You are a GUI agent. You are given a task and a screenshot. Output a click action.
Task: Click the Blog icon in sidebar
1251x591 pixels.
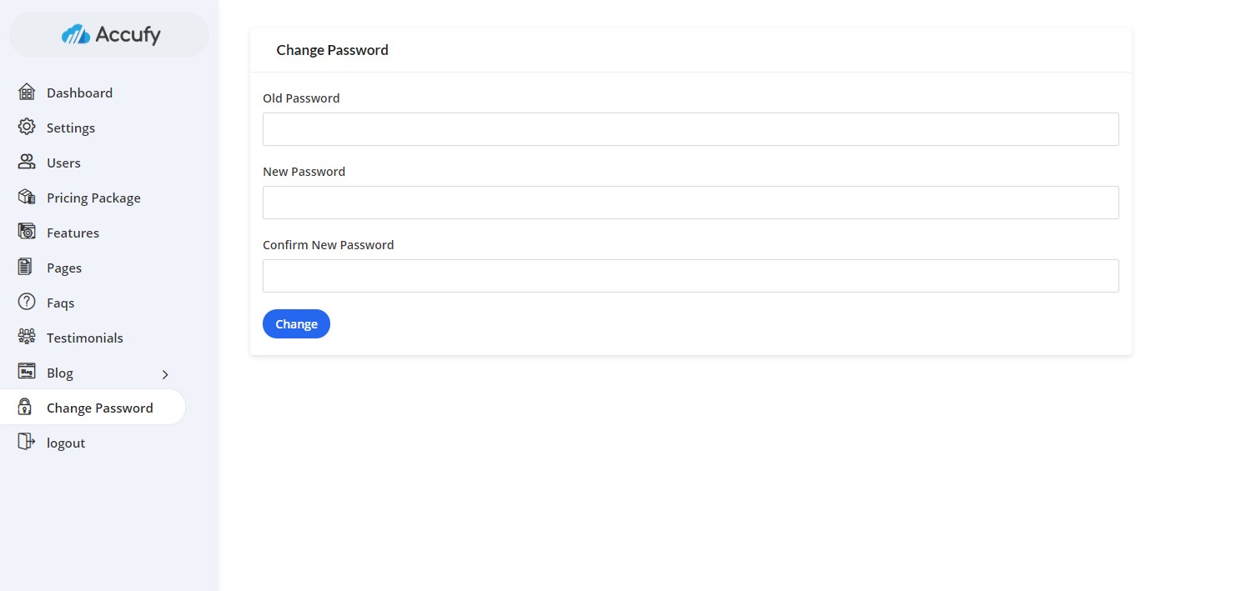point(27,372)
